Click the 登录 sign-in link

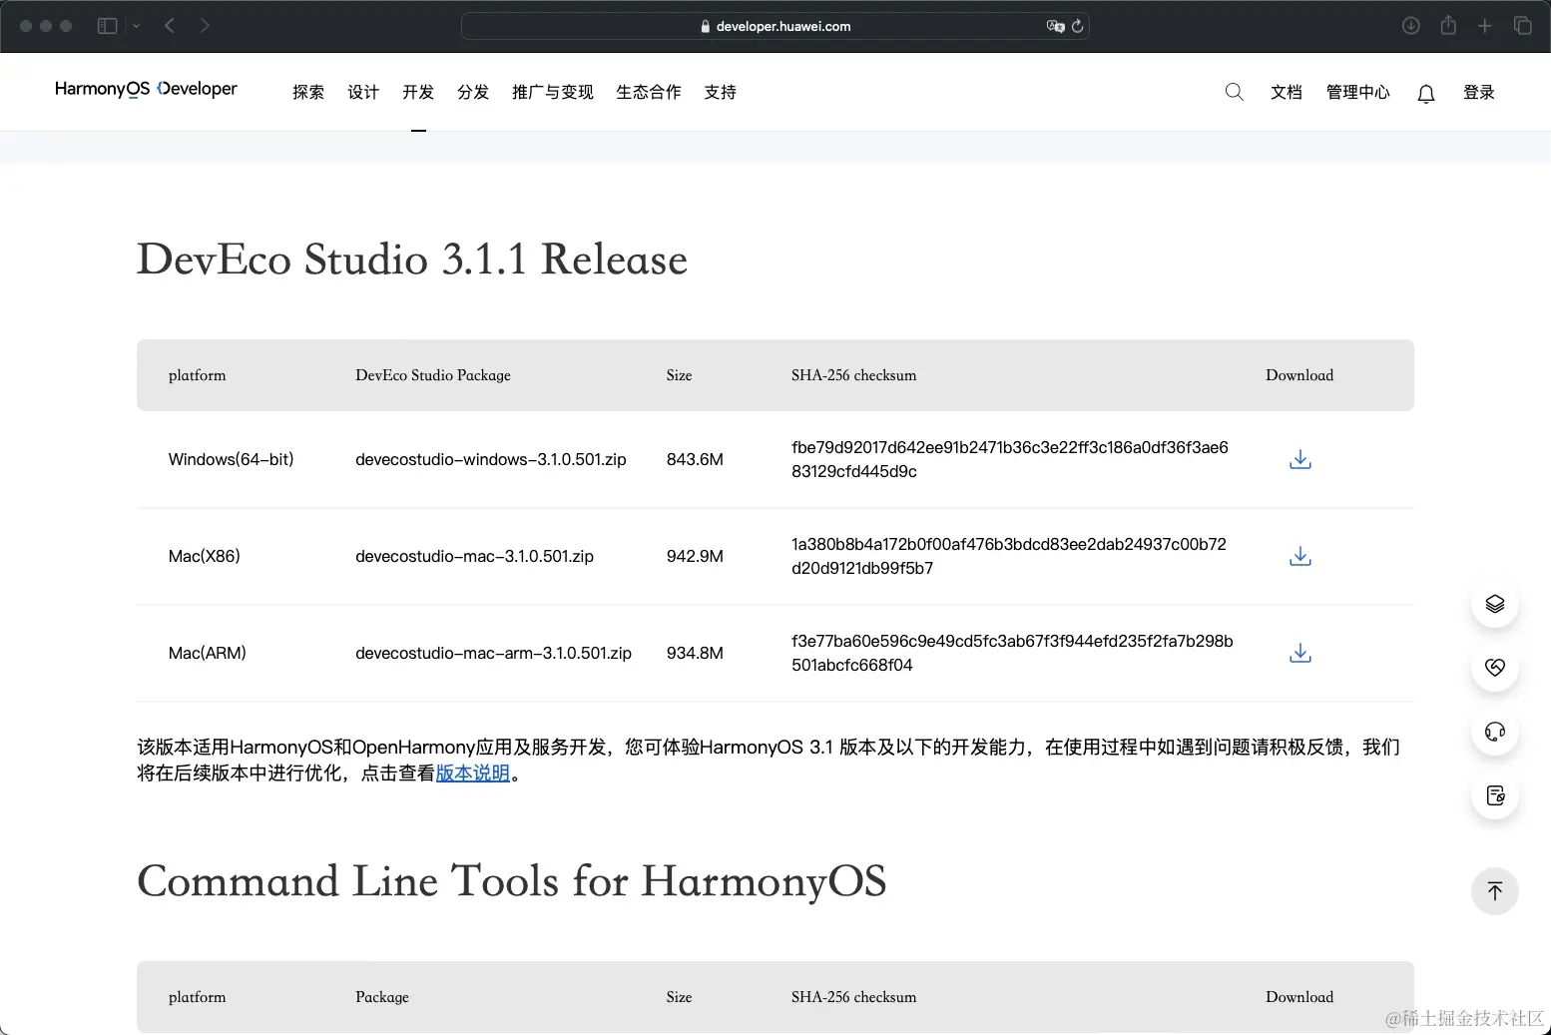(1479, 92)
